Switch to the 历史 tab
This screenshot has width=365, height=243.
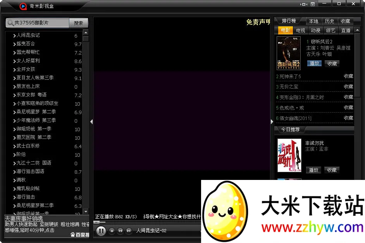[329, 21]
